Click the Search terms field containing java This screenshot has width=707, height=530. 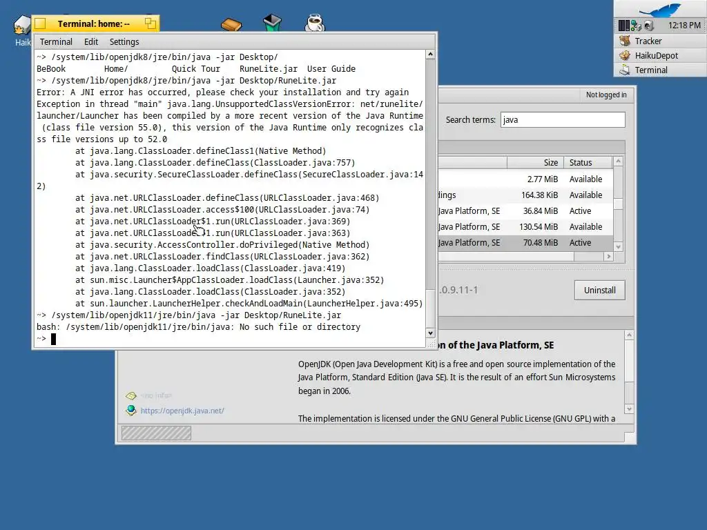563,120
